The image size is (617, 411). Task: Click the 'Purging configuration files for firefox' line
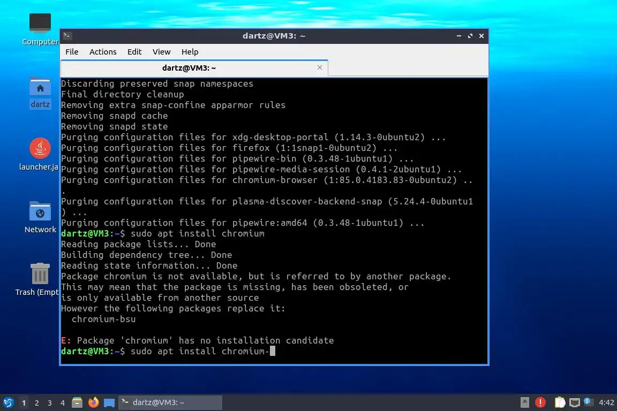(x=229, y=148)
